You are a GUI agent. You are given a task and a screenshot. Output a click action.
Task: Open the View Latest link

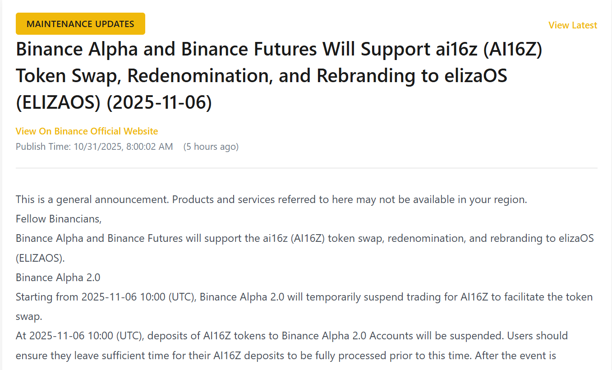click(x=572, y=25)
